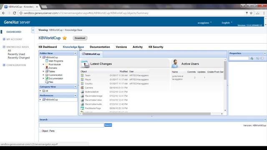Expand the All category node
This screenshot has height=150, width=267.
pos(40,91)
